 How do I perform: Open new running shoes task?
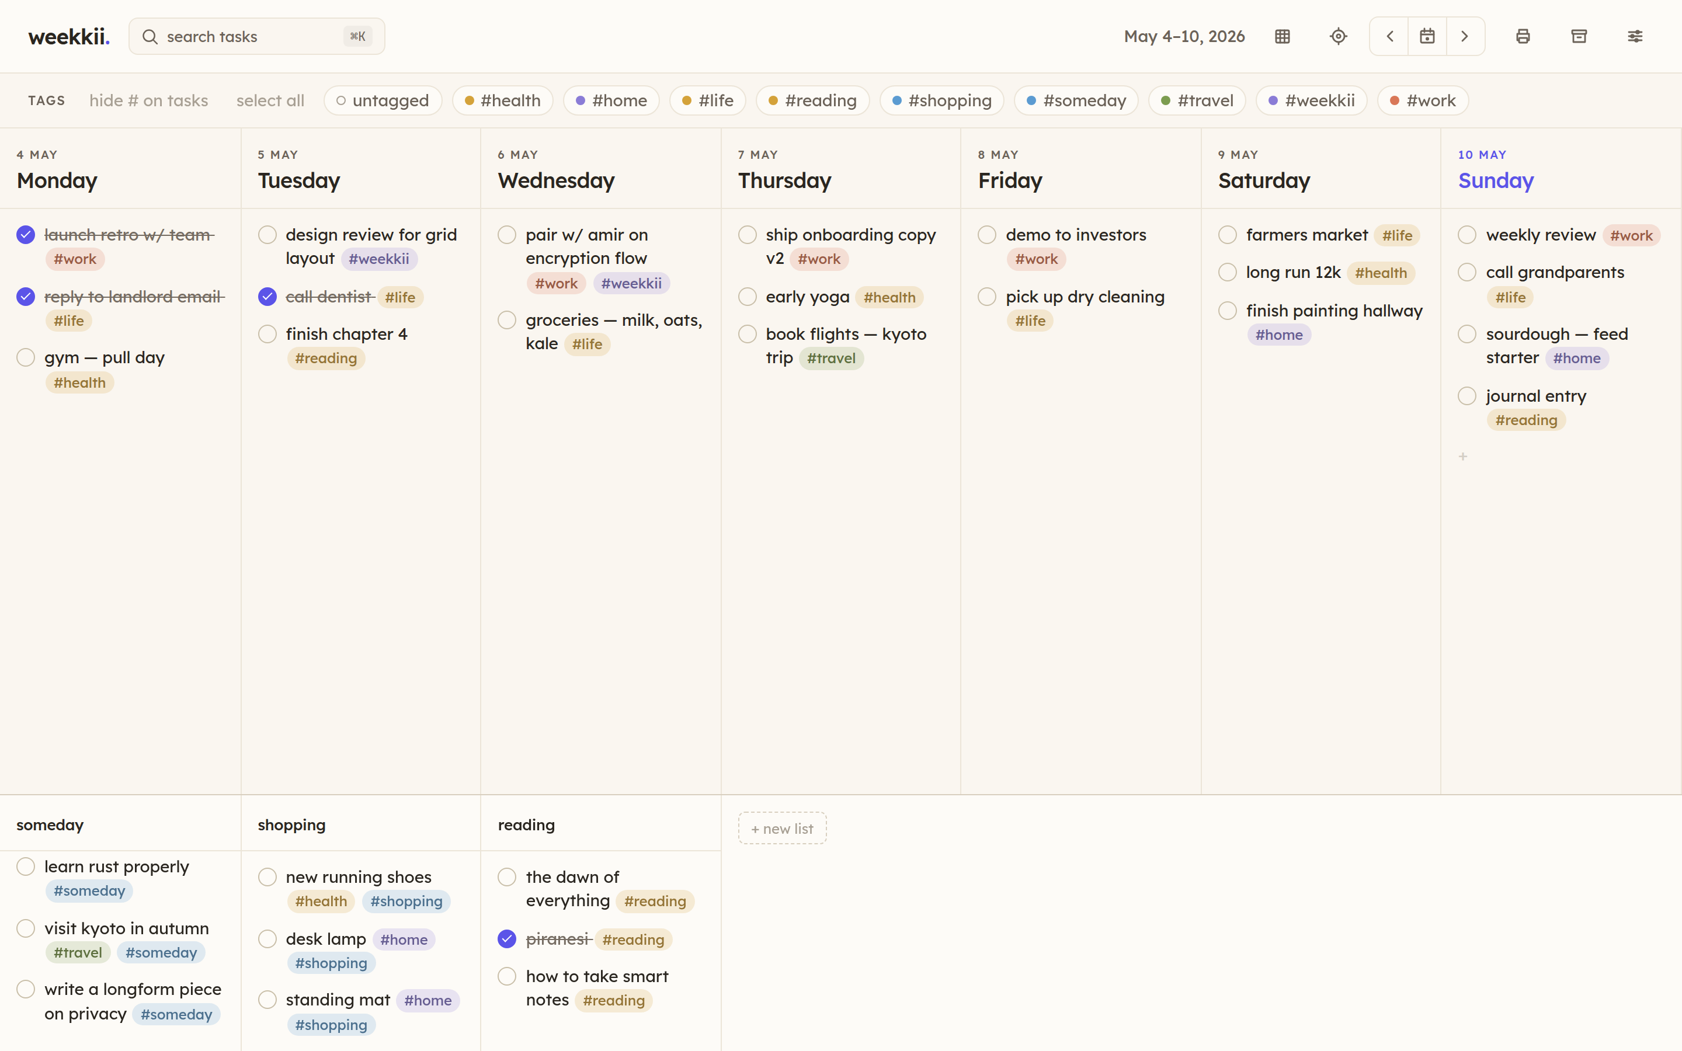tap(359, 877)
